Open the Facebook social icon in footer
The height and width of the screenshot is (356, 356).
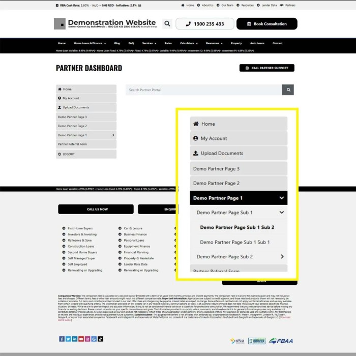point(62,339)
